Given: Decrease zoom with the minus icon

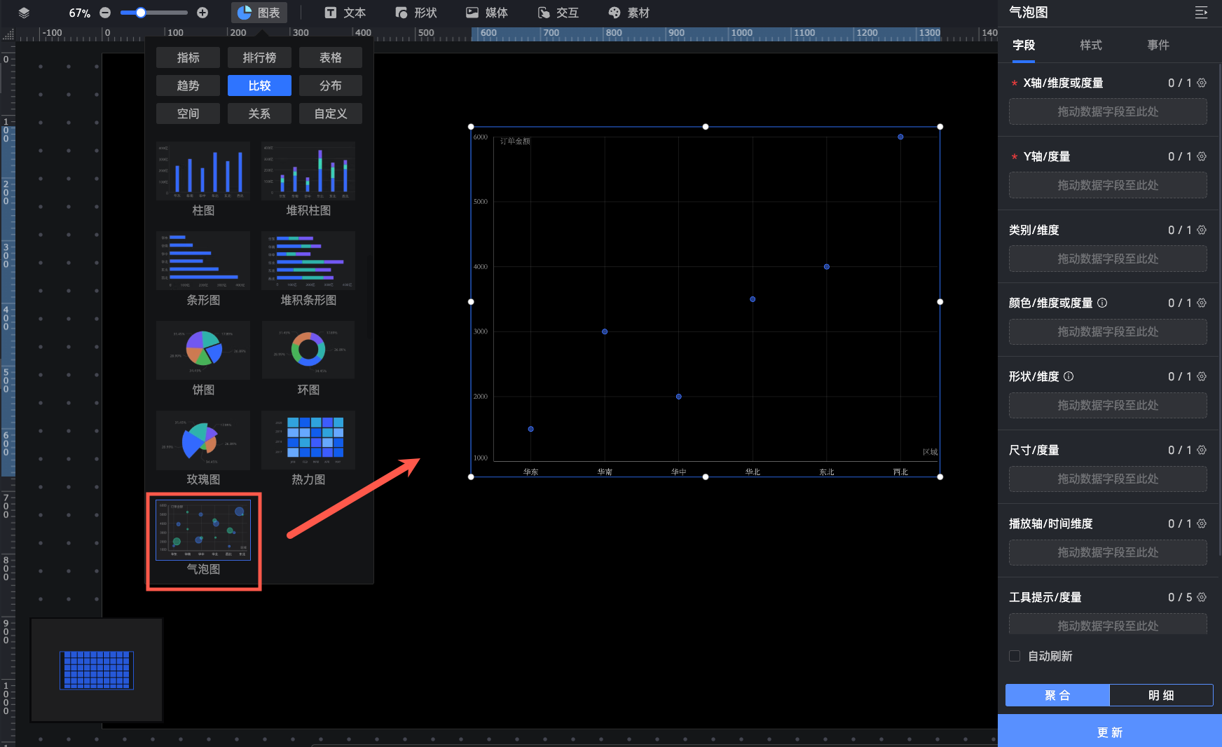Looking at the screenshot, I should (105, 13).
